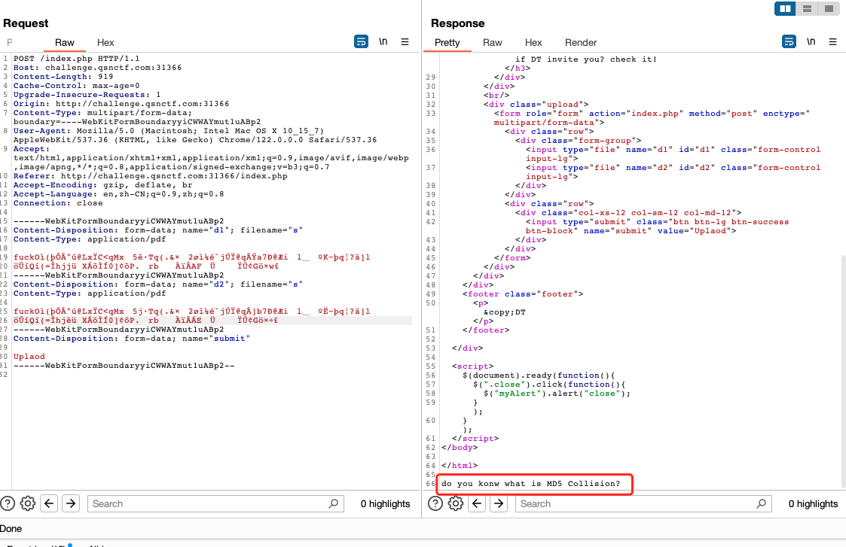Show non-printable characters in Response (\n)
This screenshot has height=547, width=846.
pos(811,42)
